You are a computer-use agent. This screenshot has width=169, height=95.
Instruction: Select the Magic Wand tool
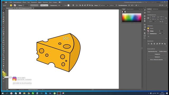tap(3, 15)
